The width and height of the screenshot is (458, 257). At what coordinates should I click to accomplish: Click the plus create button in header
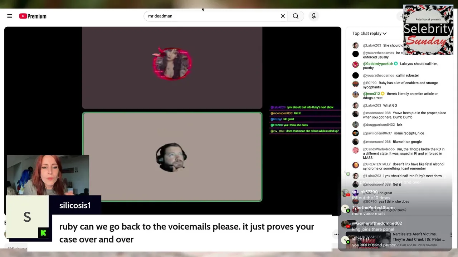(x=401, y=16)
